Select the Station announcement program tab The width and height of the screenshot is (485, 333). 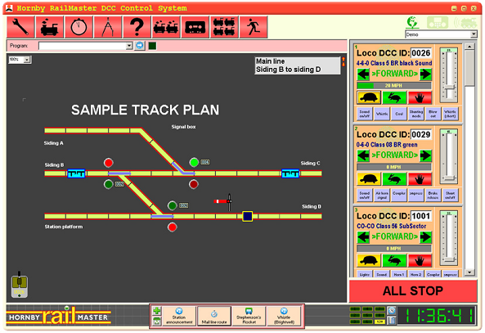click(x=179, y=316)
